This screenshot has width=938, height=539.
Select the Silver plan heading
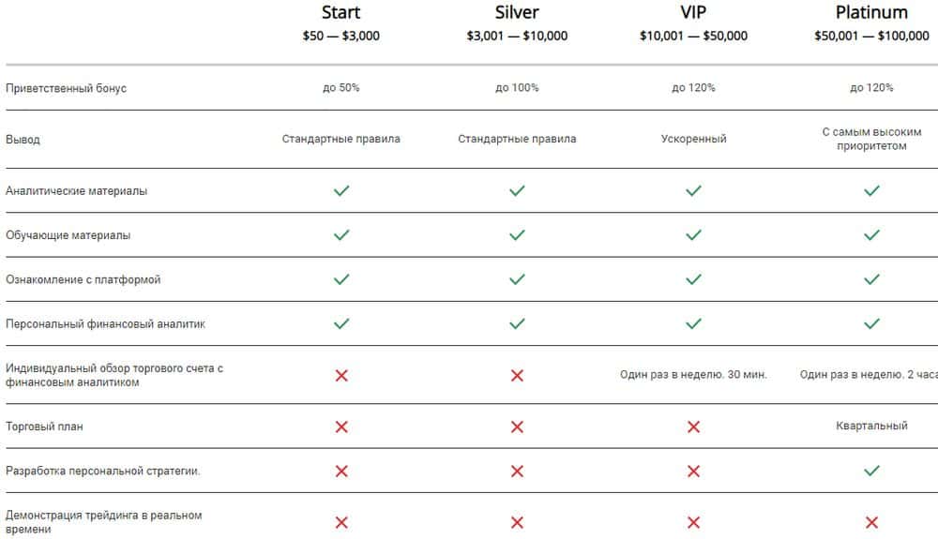[517, 12]
